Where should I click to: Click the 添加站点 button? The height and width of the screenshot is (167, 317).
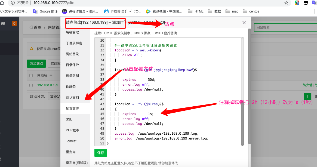point(36,64)
